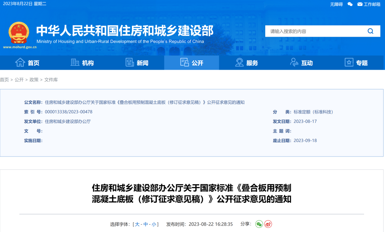This screenshot has width=385, height=232.
Task: Select medium font size 中
Action: coord(145,224)
